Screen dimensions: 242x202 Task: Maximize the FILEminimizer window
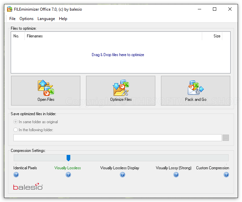(x=215, y=9)
